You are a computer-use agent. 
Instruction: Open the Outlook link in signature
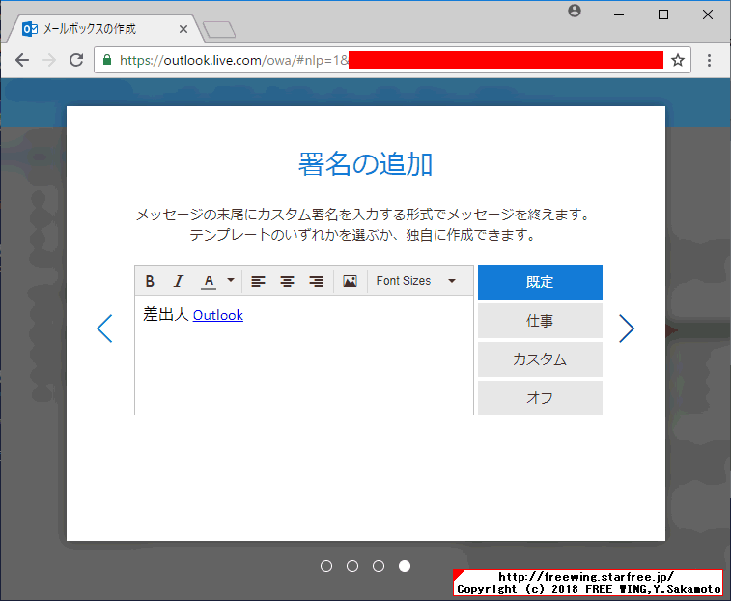(x=217, y=315)
